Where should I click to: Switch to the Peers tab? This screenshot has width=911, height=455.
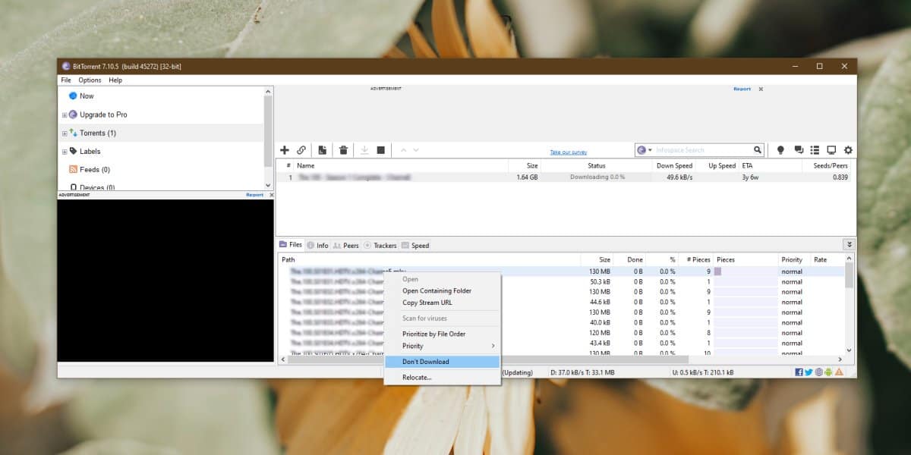pos(346,245)
